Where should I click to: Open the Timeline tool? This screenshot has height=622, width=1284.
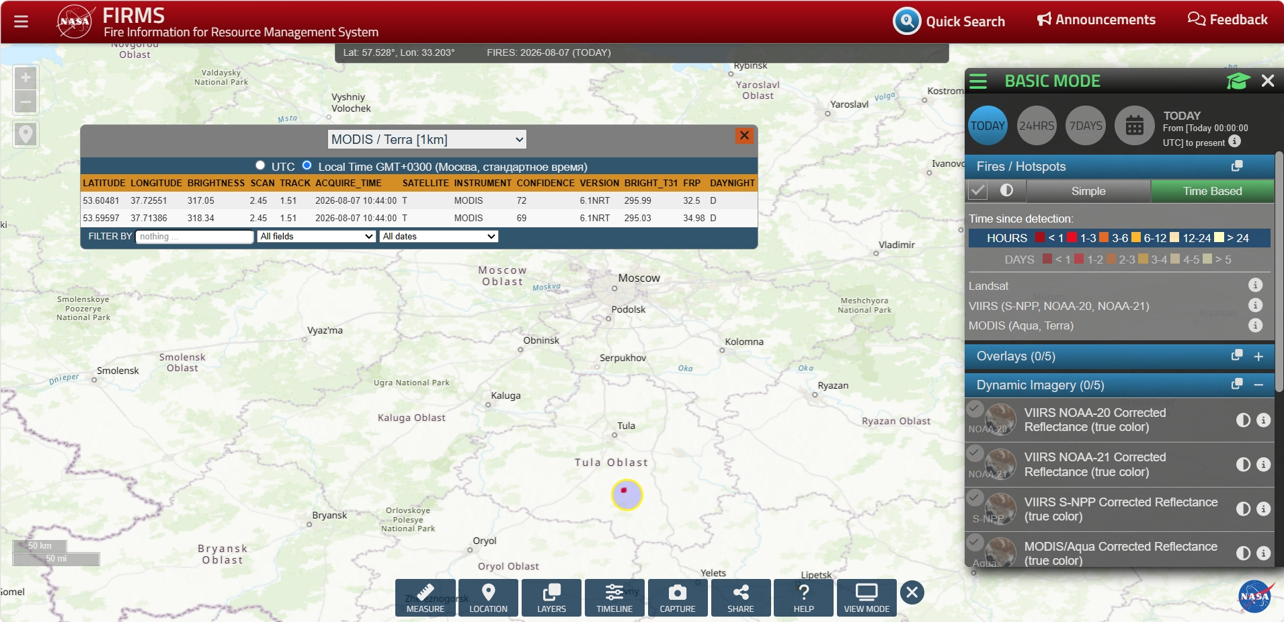(614, 598)
